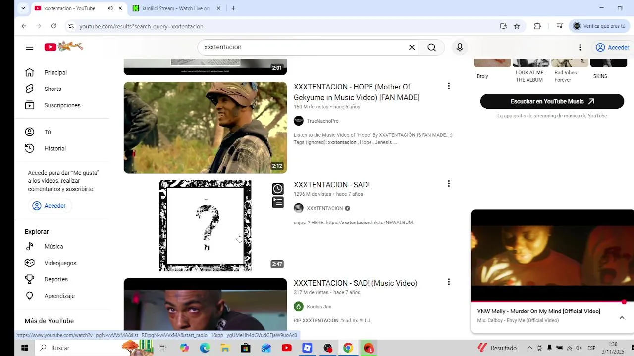Expand the miniplayer queue chevron
Screen dimensions: 634x356
pyautogui.click(x=622, y=318)
